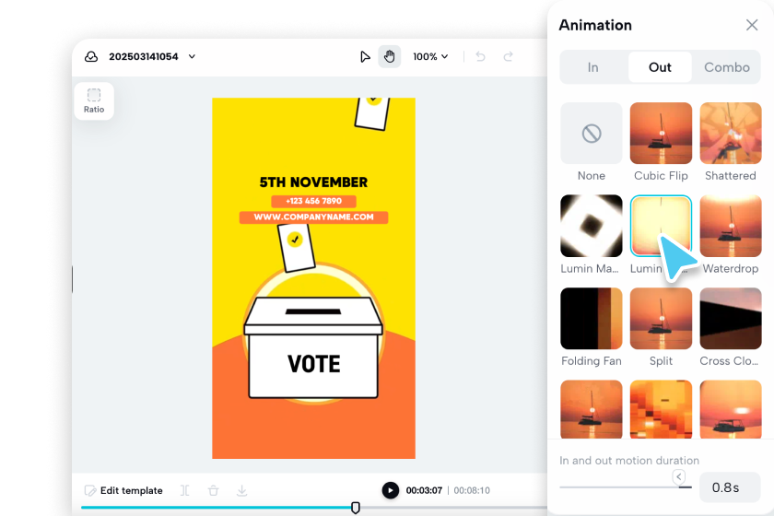Click the Edit template button
Viewport: 774px width, 516px height.
point(123,490)
